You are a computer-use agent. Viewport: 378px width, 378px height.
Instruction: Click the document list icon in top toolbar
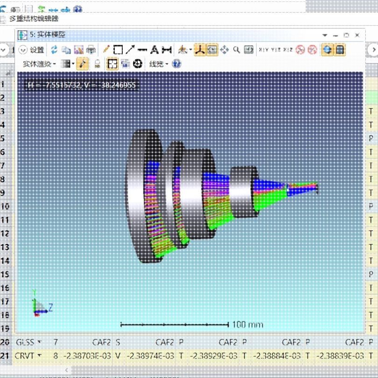(x=29, y=9)
